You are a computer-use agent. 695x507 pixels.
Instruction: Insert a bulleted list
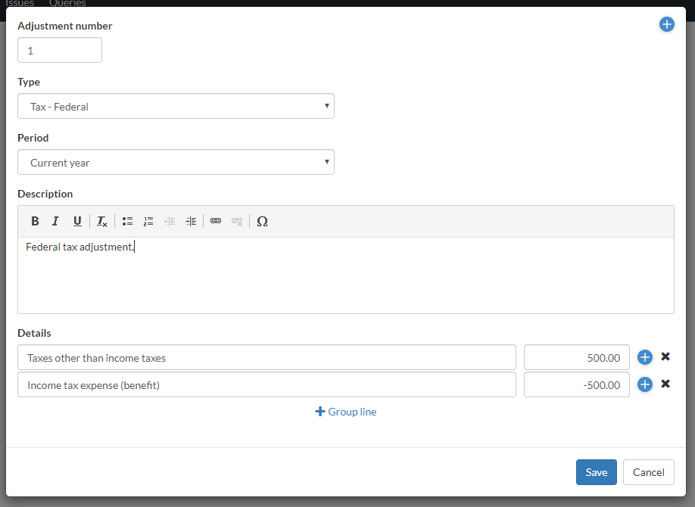127,222
